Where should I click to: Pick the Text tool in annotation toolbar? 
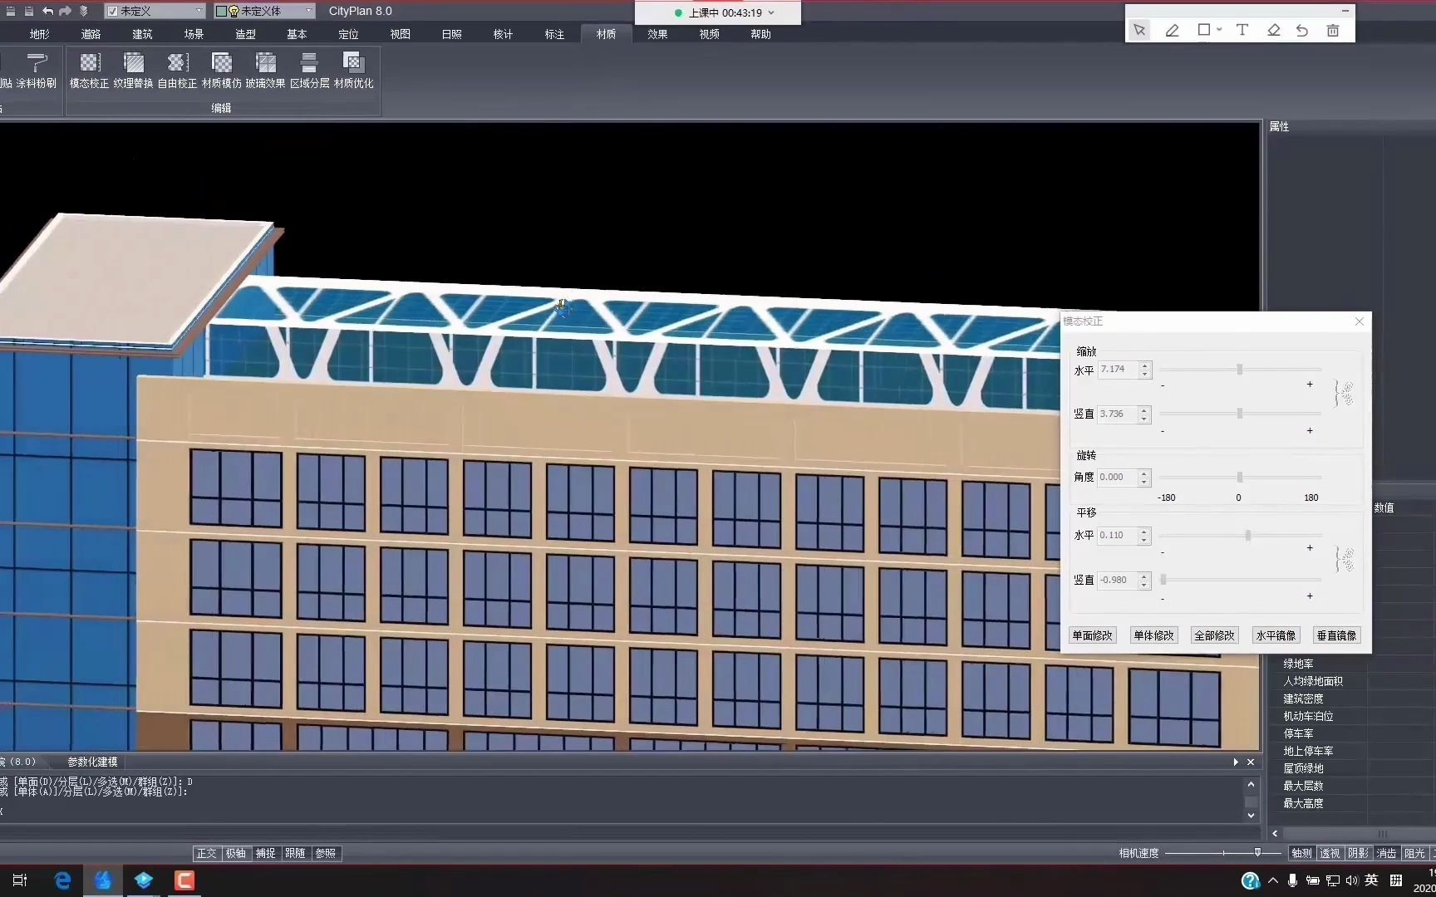[x=1242, y=30]
